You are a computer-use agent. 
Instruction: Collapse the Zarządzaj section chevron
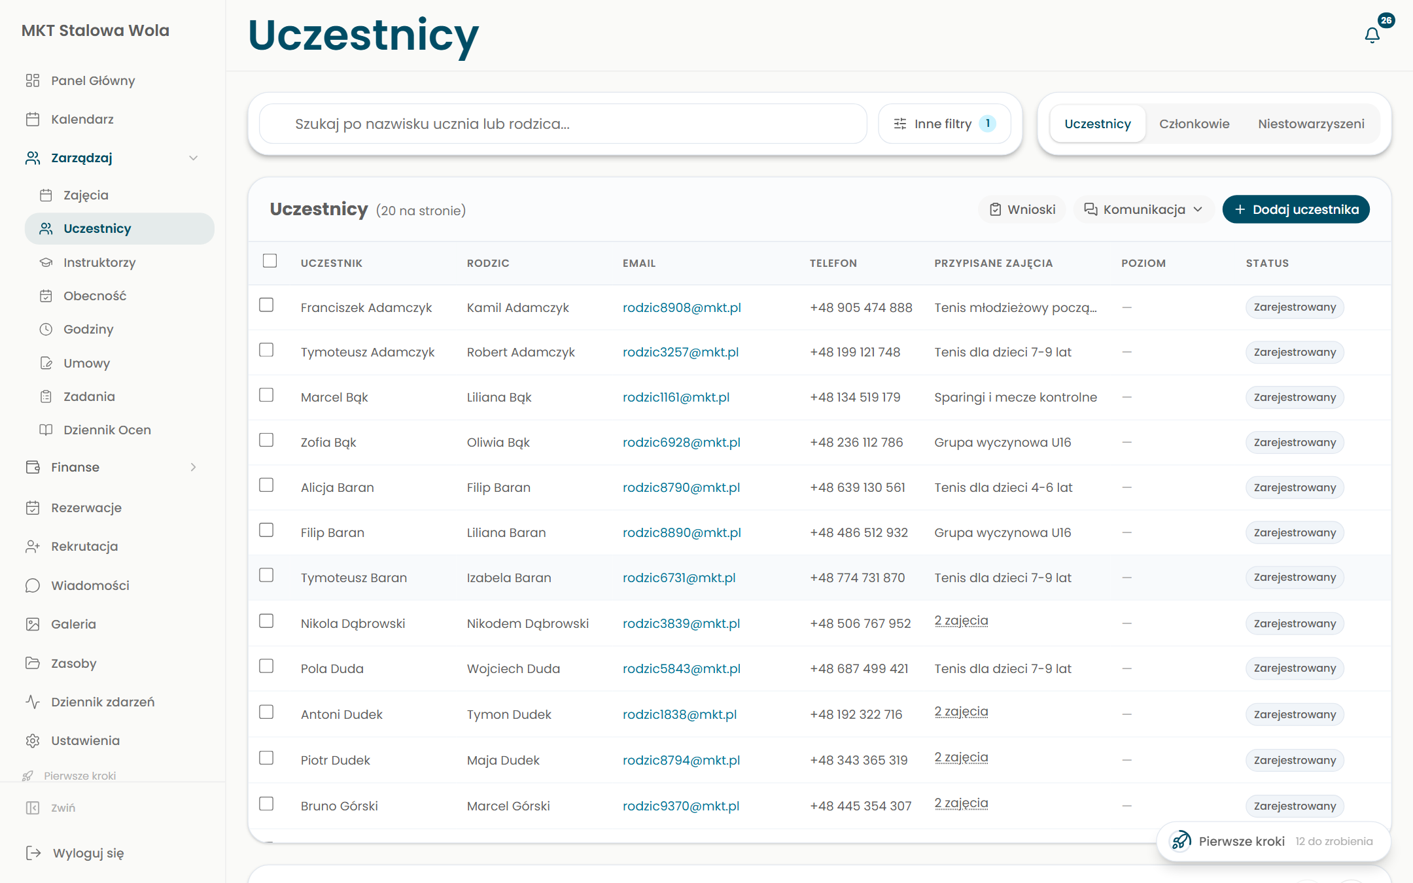[193, 158]
